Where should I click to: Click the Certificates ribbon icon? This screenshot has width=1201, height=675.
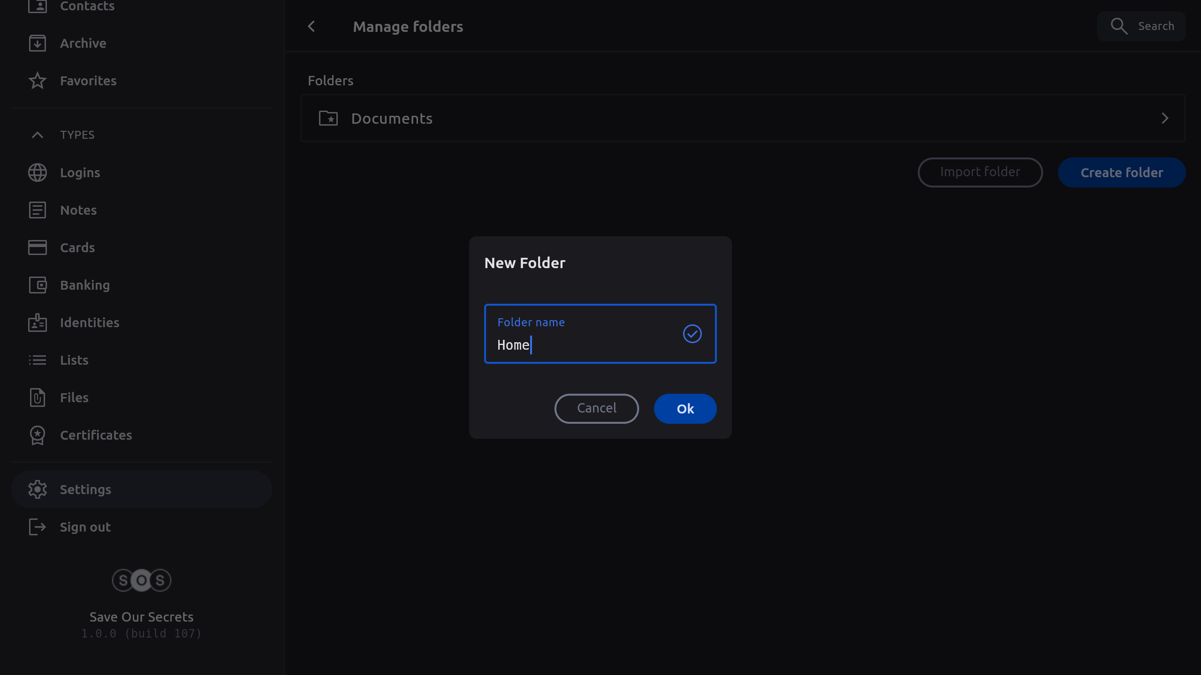click(x=37, y=435)
